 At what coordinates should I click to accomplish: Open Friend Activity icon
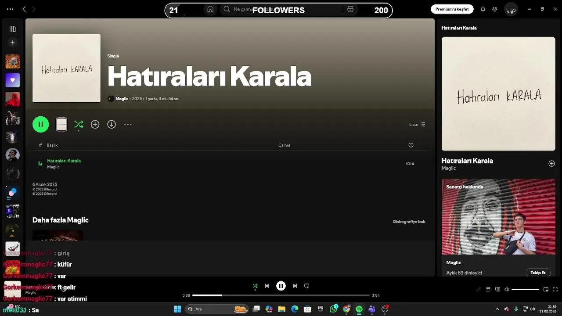(x=495, y=9)
